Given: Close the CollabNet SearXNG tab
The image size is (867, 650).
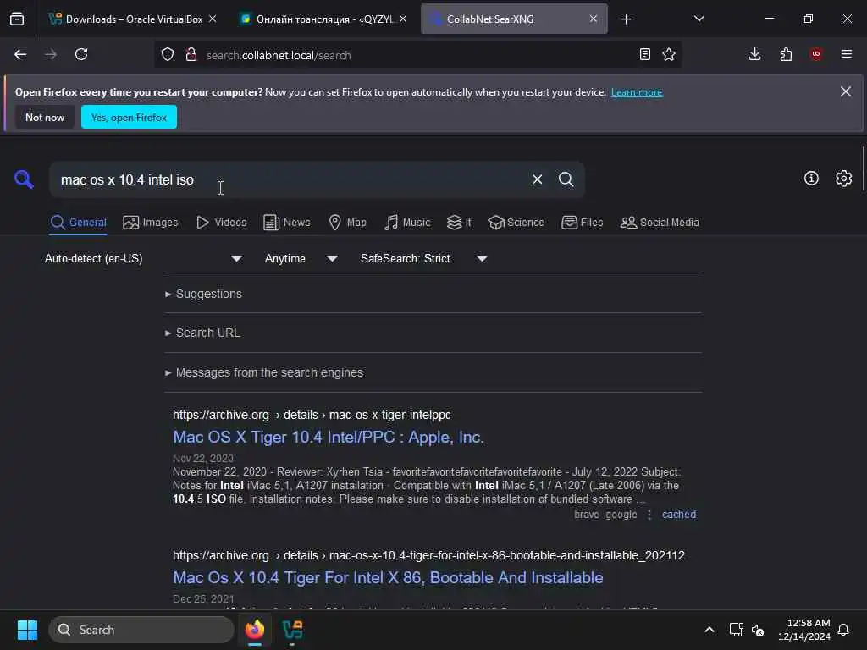Looking at the screenshot, I should tap(594, 19).
